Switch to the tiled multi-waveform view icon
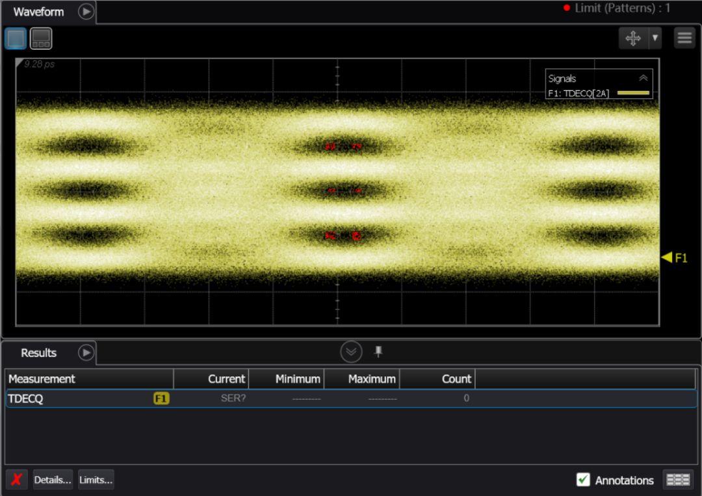Screen dimensions: 702x496 point(41,38)
